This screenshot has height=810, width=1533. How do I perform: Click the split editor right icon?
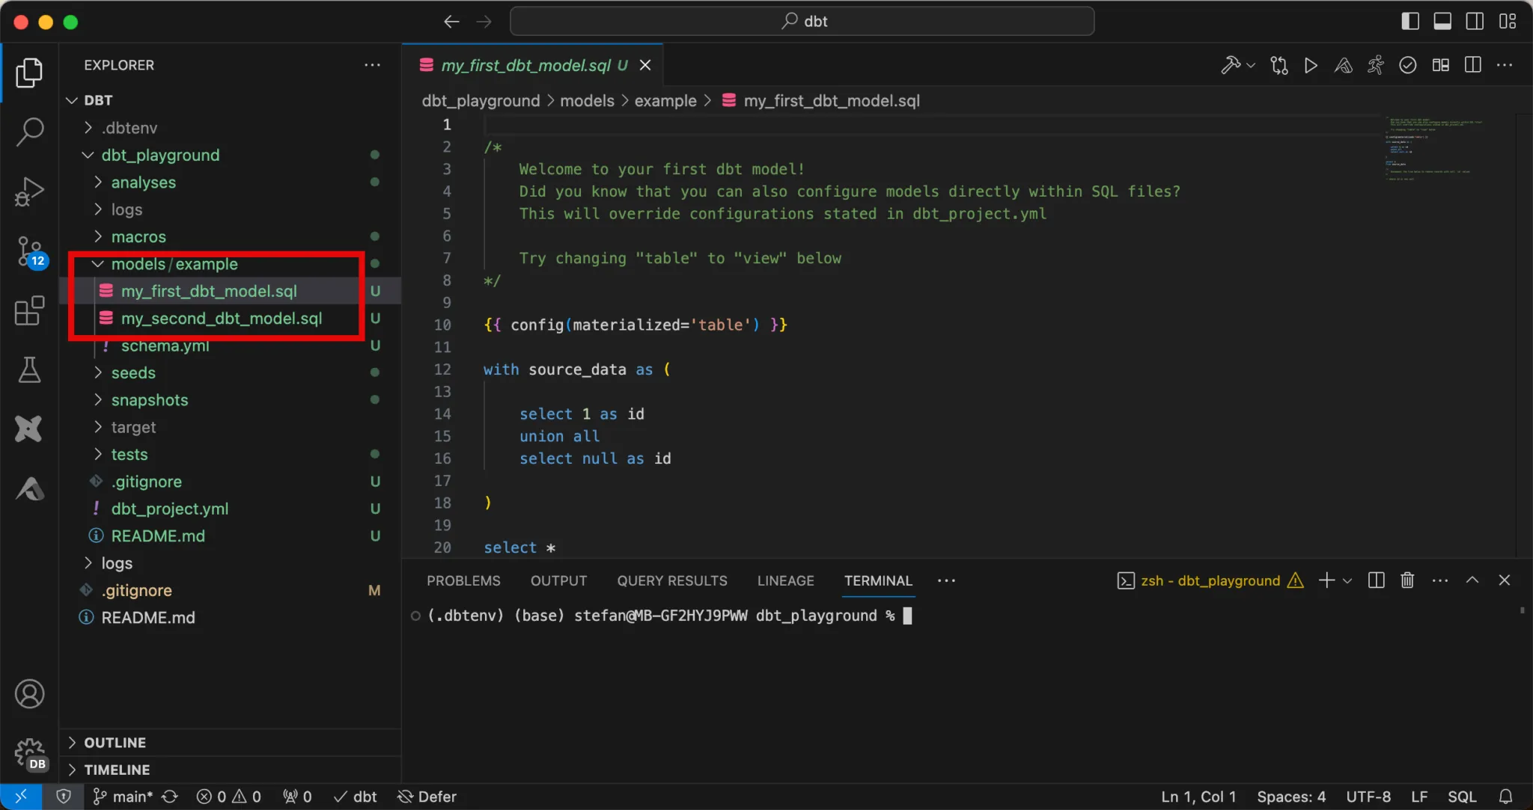point(1472,66)
